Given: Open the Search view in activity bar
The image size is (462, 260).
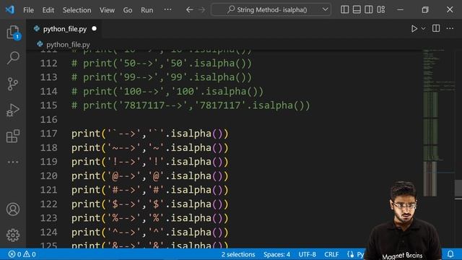Looking at the screenshot, I should (x=13, y=58).
